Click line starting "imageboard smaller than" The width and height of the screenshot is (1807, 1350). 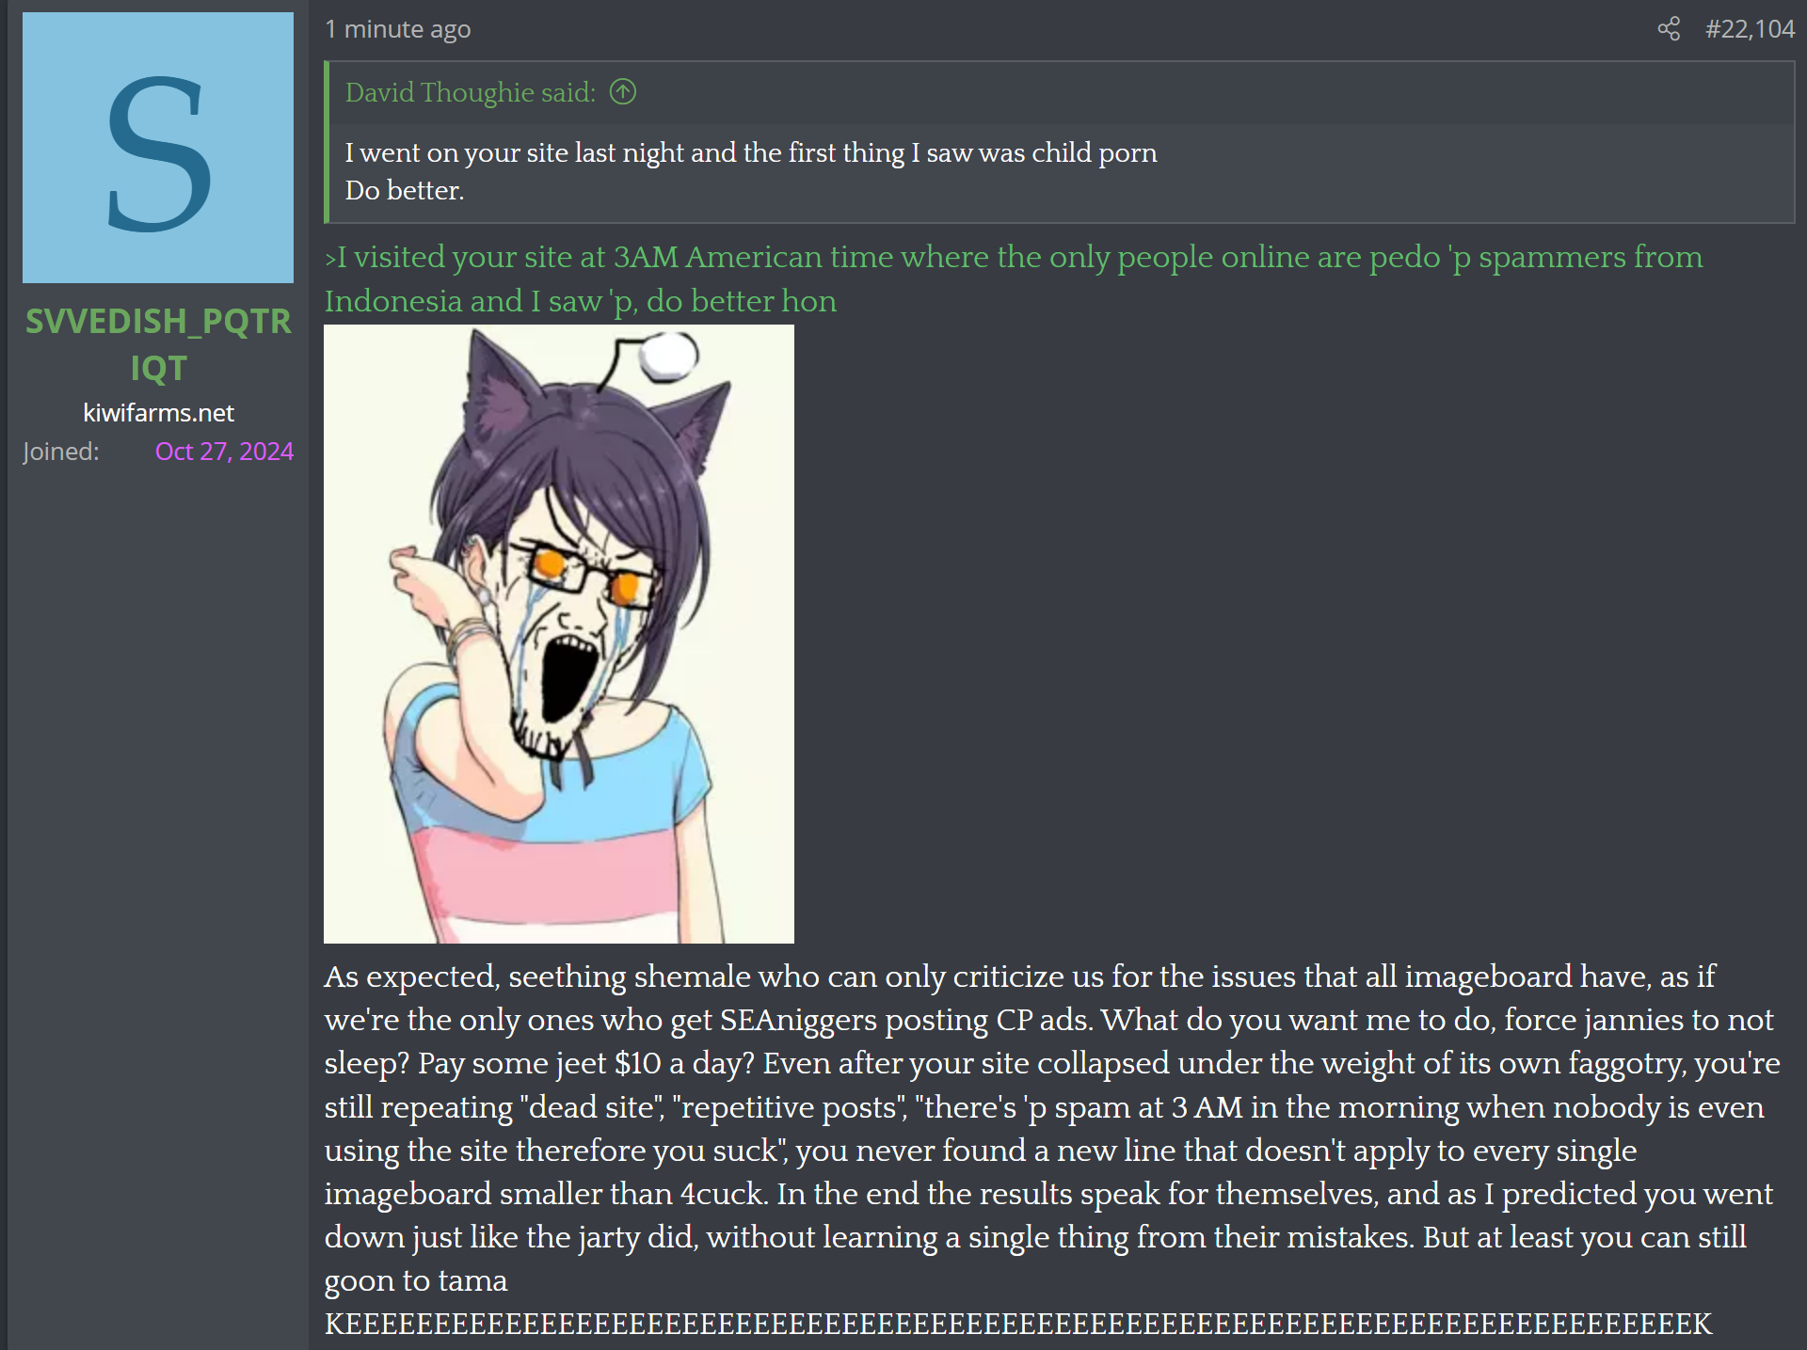[x=1048, y=1194]
